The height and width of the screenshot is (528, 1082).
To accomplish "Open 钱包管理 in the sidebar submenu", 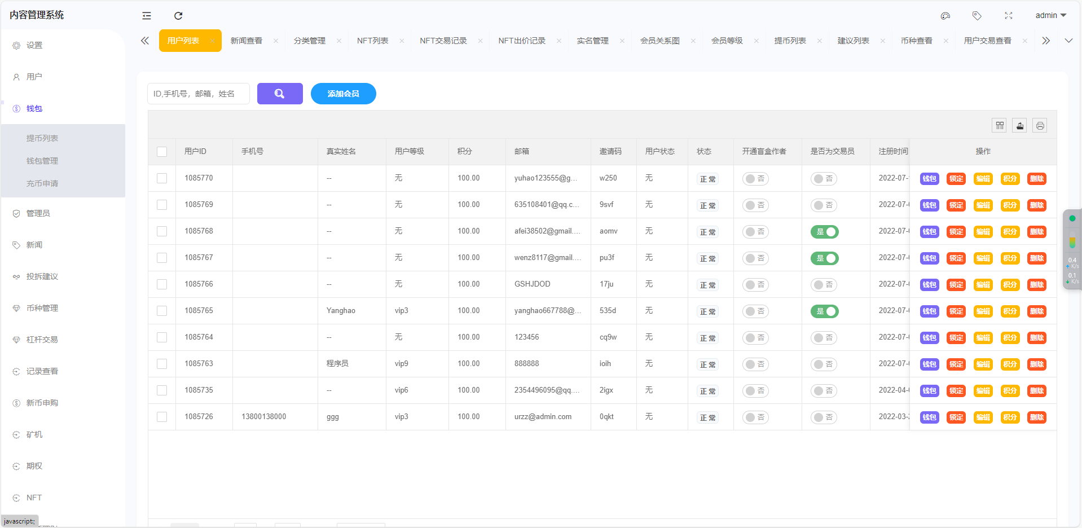I will [63, 161].
